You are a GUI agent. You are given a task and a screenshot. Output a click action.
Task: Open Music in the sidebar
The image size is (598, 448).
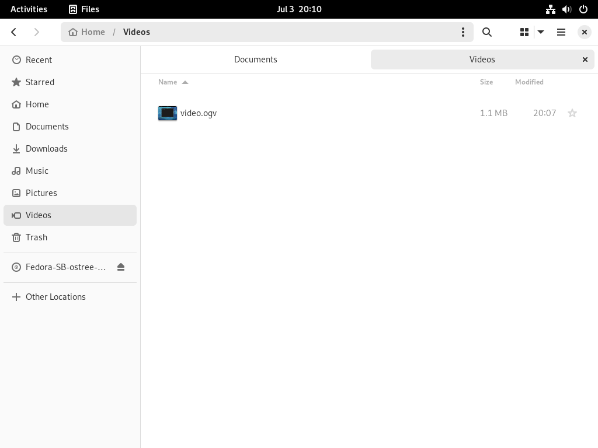(x=70, y=171)
